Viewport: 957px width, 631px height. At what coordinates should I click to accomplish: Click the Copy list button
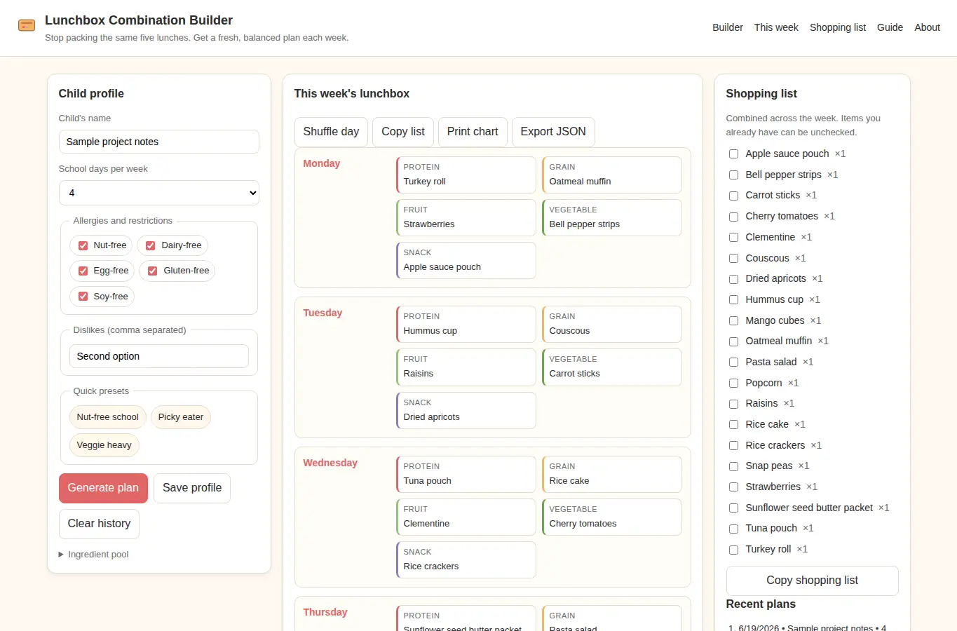(x=403, y=132)
